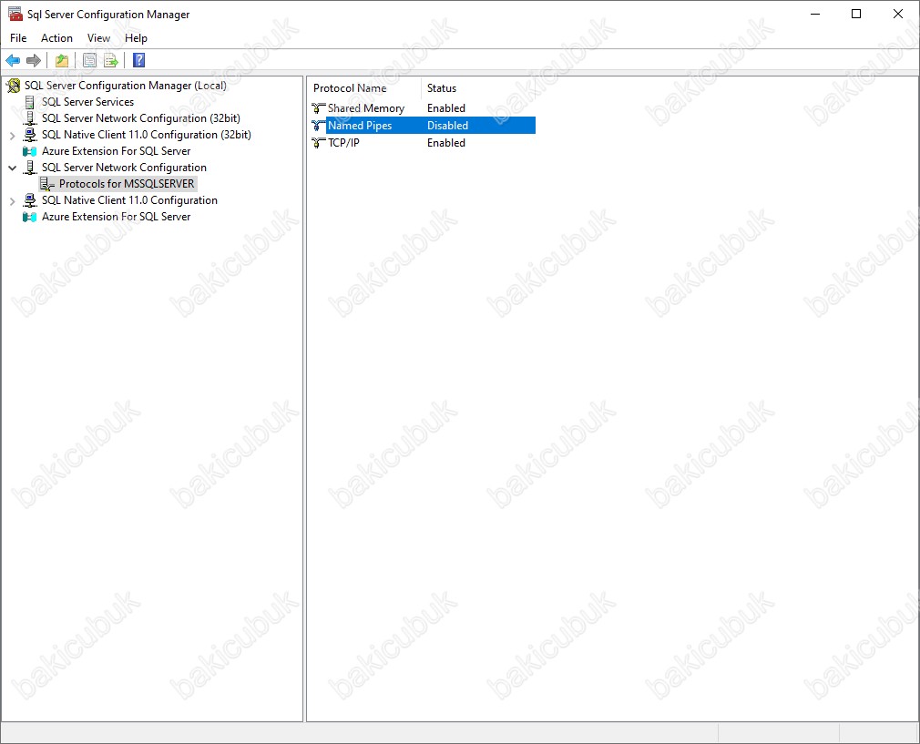
Task: Click the Named Pipes protocol icon
Action: [319, 126]
